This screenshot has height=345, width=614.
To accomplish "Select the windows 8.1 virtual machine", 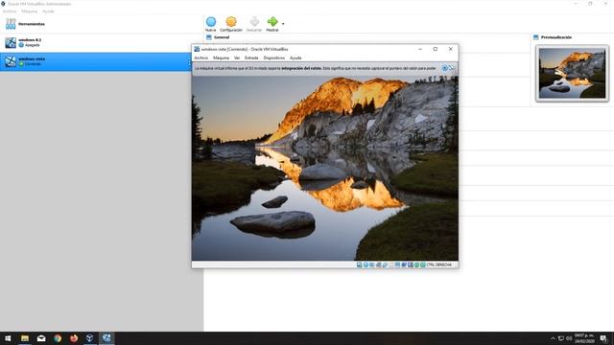I will point(102,42).
